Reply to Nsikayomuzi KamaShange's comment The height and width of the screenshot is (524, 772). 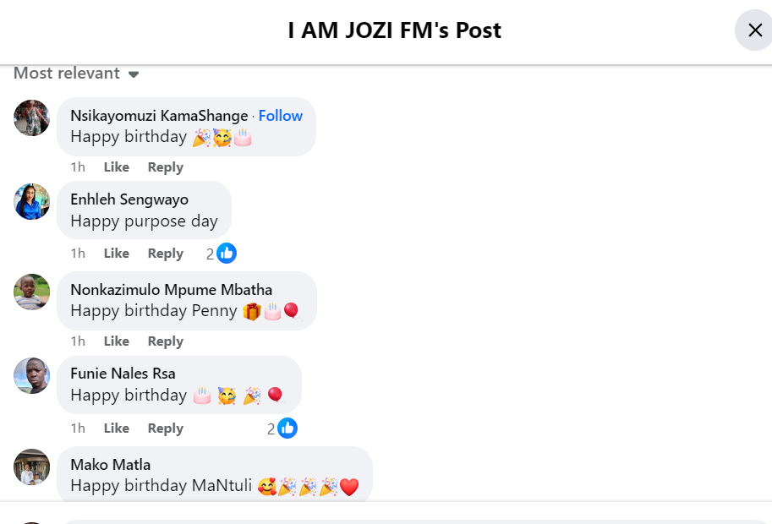pyautogui.click(x=165, y=167)
